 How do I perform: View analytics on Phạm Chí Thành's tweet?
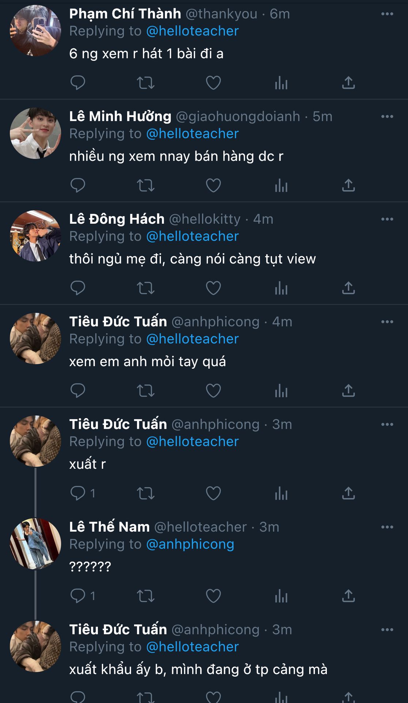coord(281,83)
